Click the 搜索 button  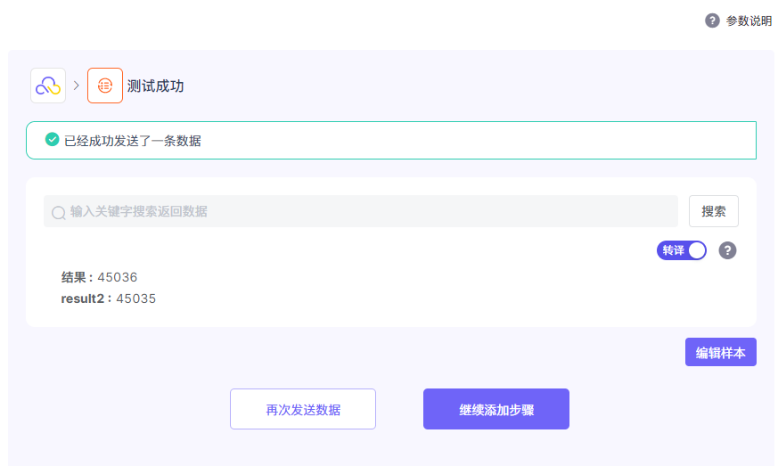pos(714,211)
